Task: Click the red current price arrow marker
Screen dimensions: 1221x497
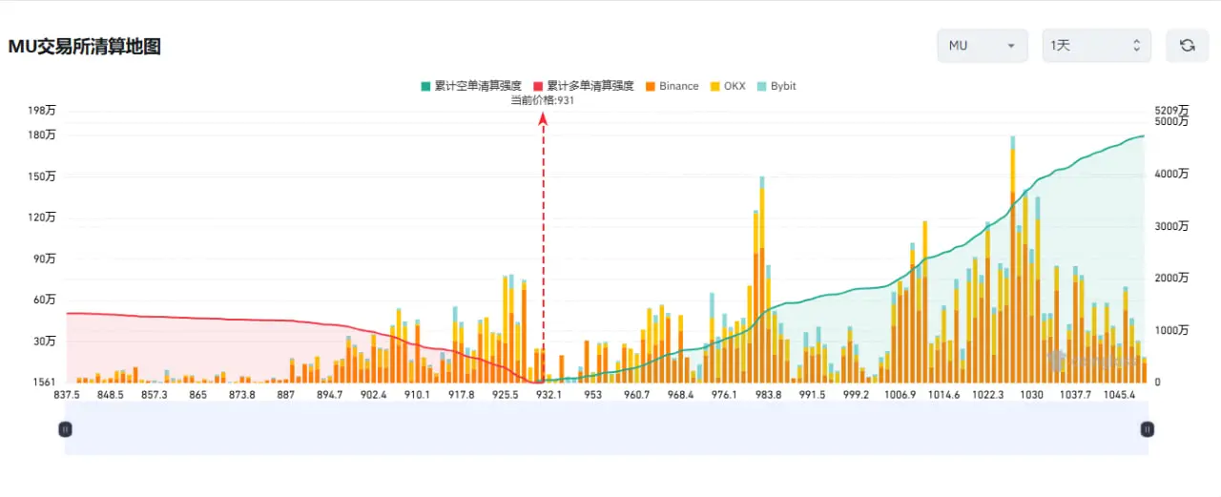Action: (544, 119)
